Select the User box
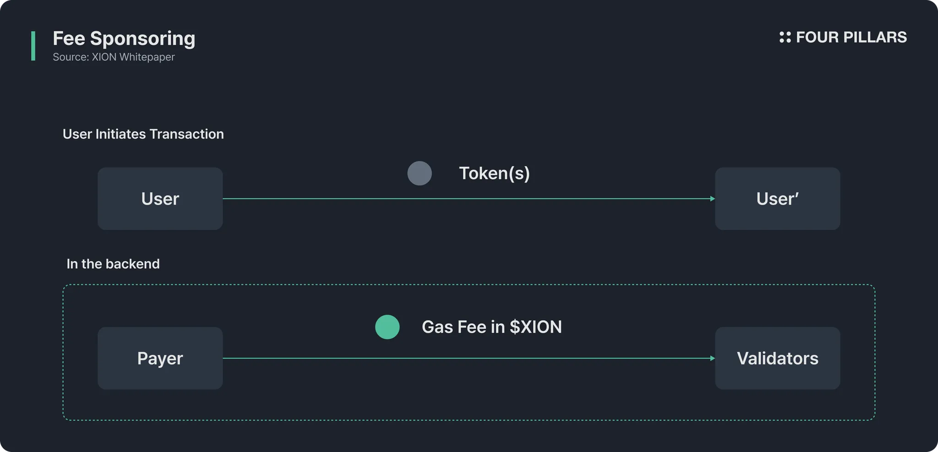Image resolution: width=938 pixels, height=452 pixels. 160,199
